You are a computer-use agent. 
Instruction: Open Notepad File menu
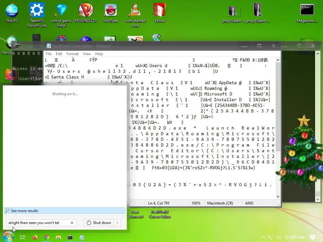(49, 54)
